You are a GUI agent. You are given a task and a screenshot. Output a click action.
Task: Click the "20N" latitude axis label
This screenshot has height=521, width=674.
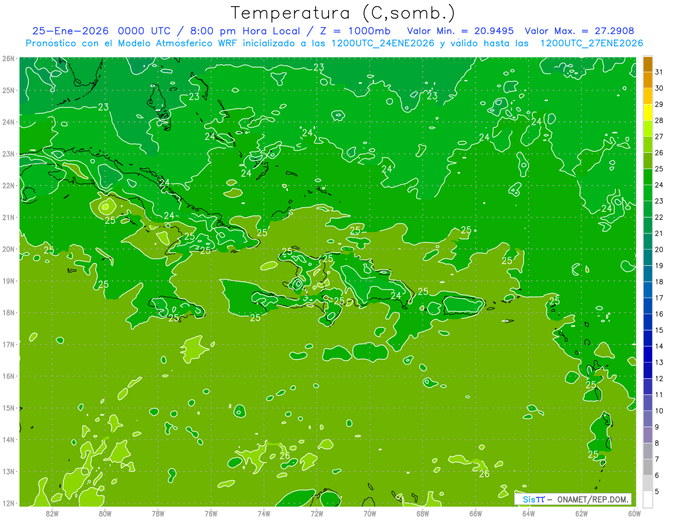[x=8, y=249]
